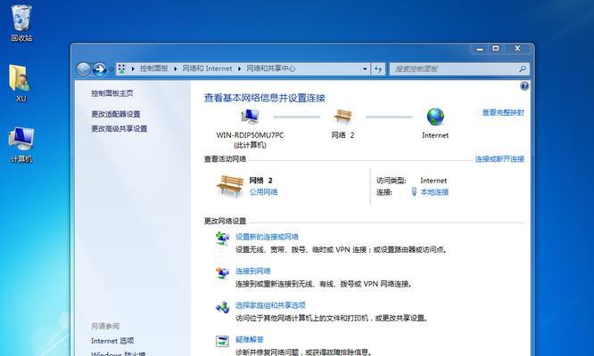Screen dimensions: 594x356
Task: Click the Internet globe icon in map
Action: [435, 117]
